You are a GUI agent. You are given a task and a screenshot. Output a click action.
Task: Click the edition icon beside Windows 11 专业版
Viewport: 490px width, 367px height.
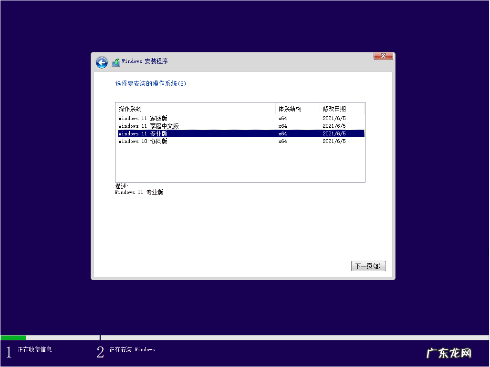click(x=119, y=133)
